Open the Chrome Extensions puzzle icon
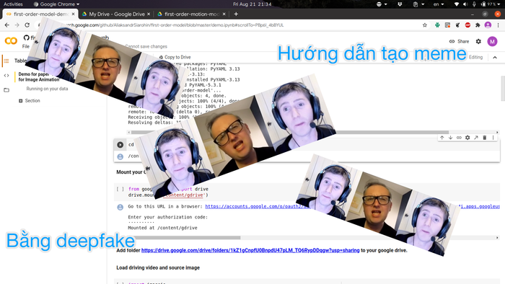The width and height of the screenshot is (505, 284). (478, 25)
